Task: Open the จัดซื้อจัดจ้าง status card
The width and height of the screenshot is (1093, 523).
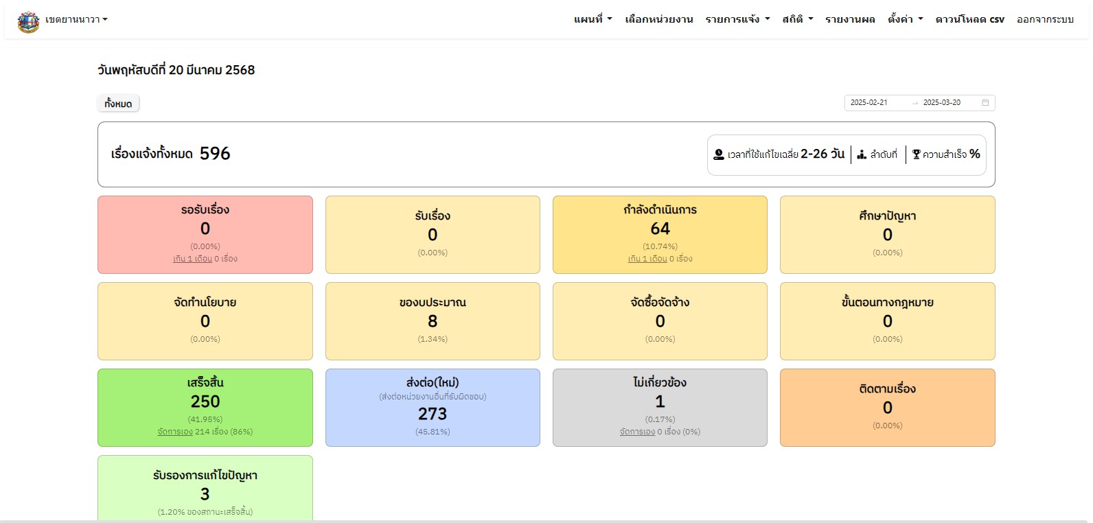Action: click(x=660, y=321)
